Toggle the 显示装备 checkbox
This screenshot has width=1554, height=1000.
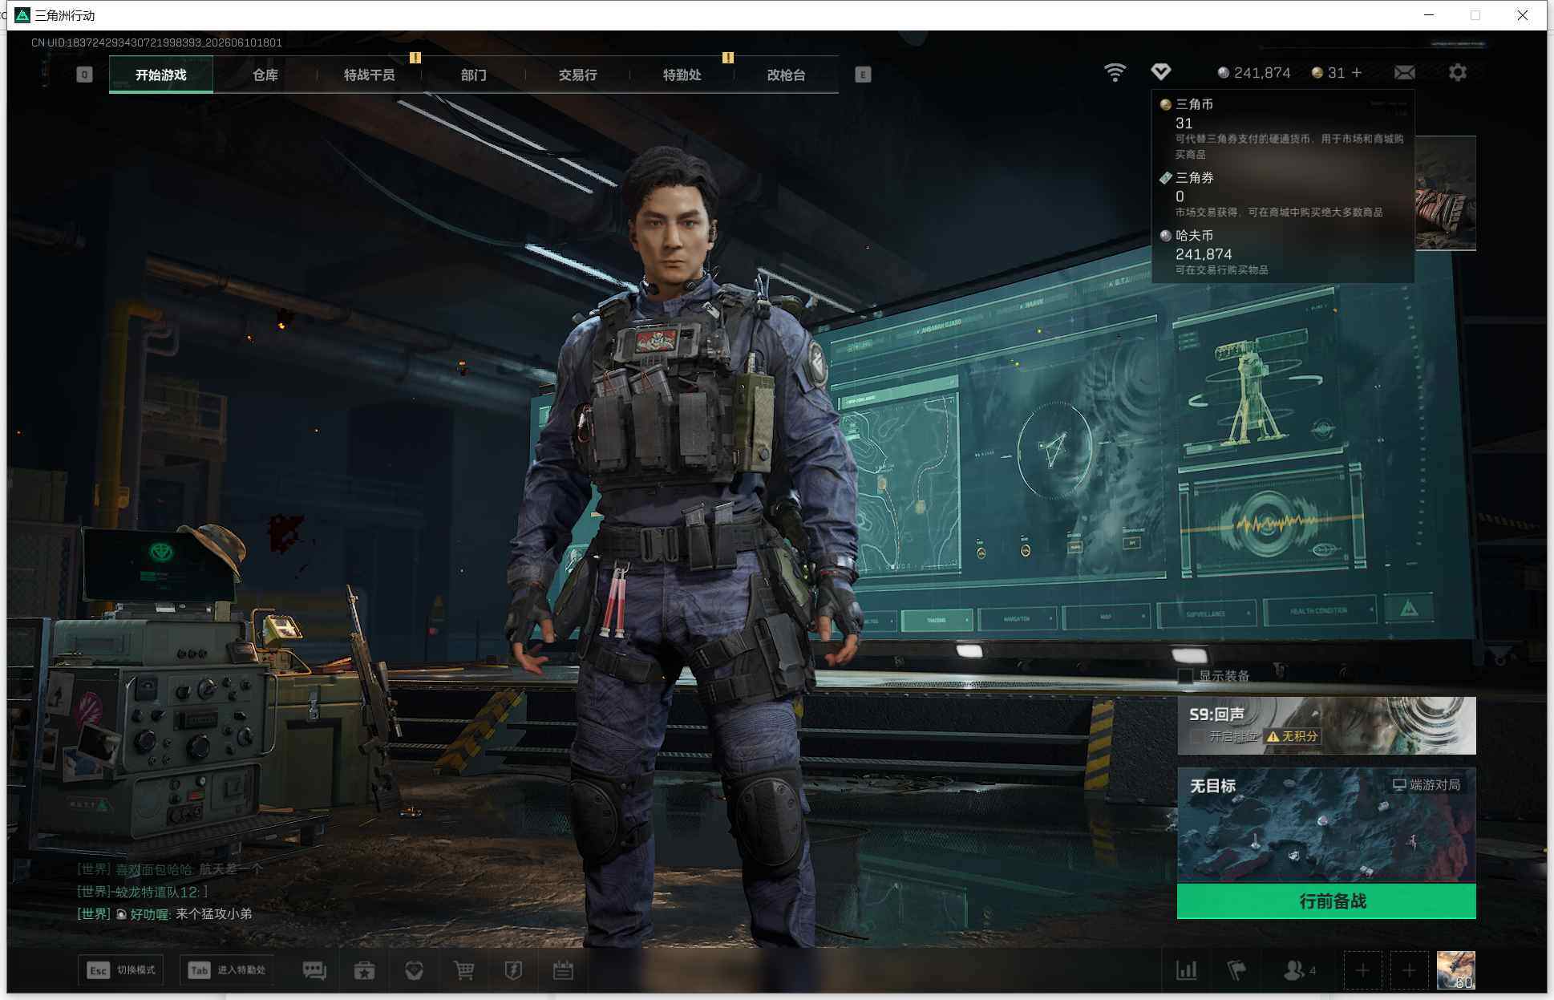[1185, 676]
